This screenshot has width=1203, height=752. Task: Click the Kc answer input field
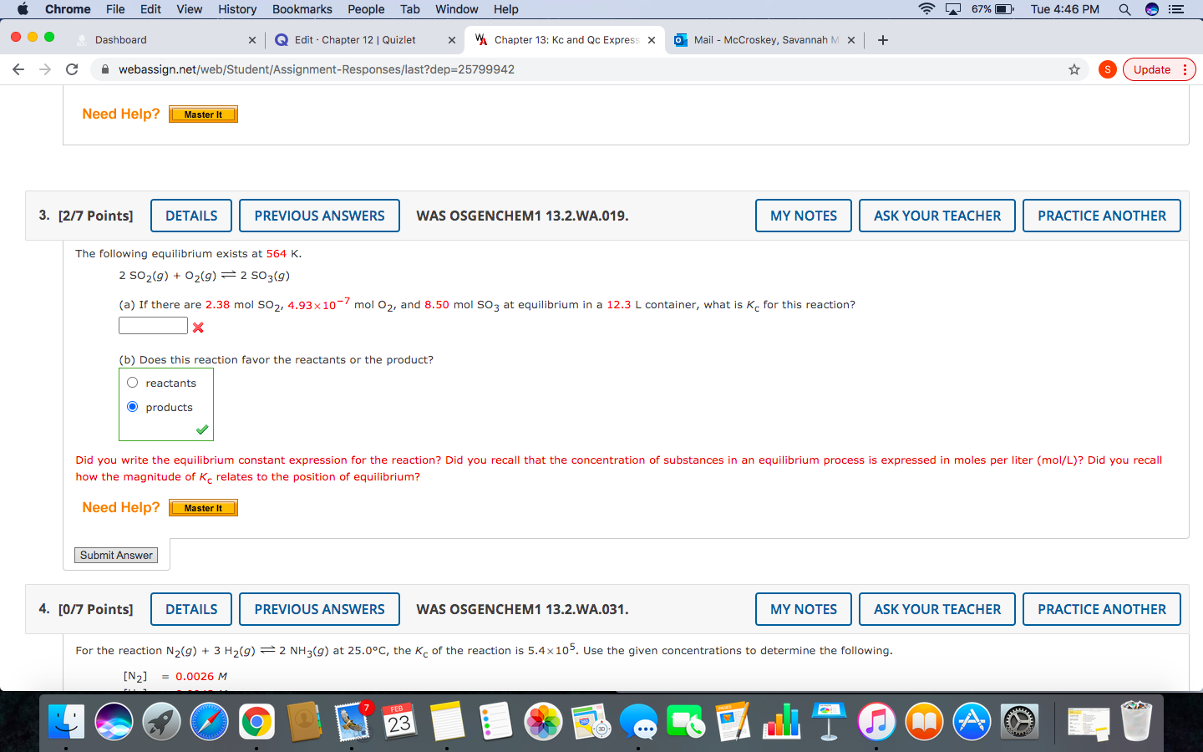coord(153,325)
